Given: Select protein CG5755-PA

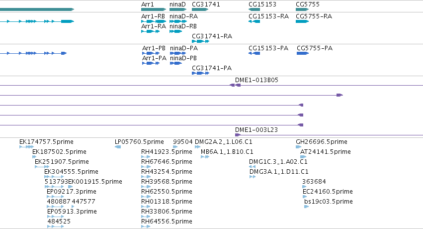Looking at the screenshot, I should 315,48.
